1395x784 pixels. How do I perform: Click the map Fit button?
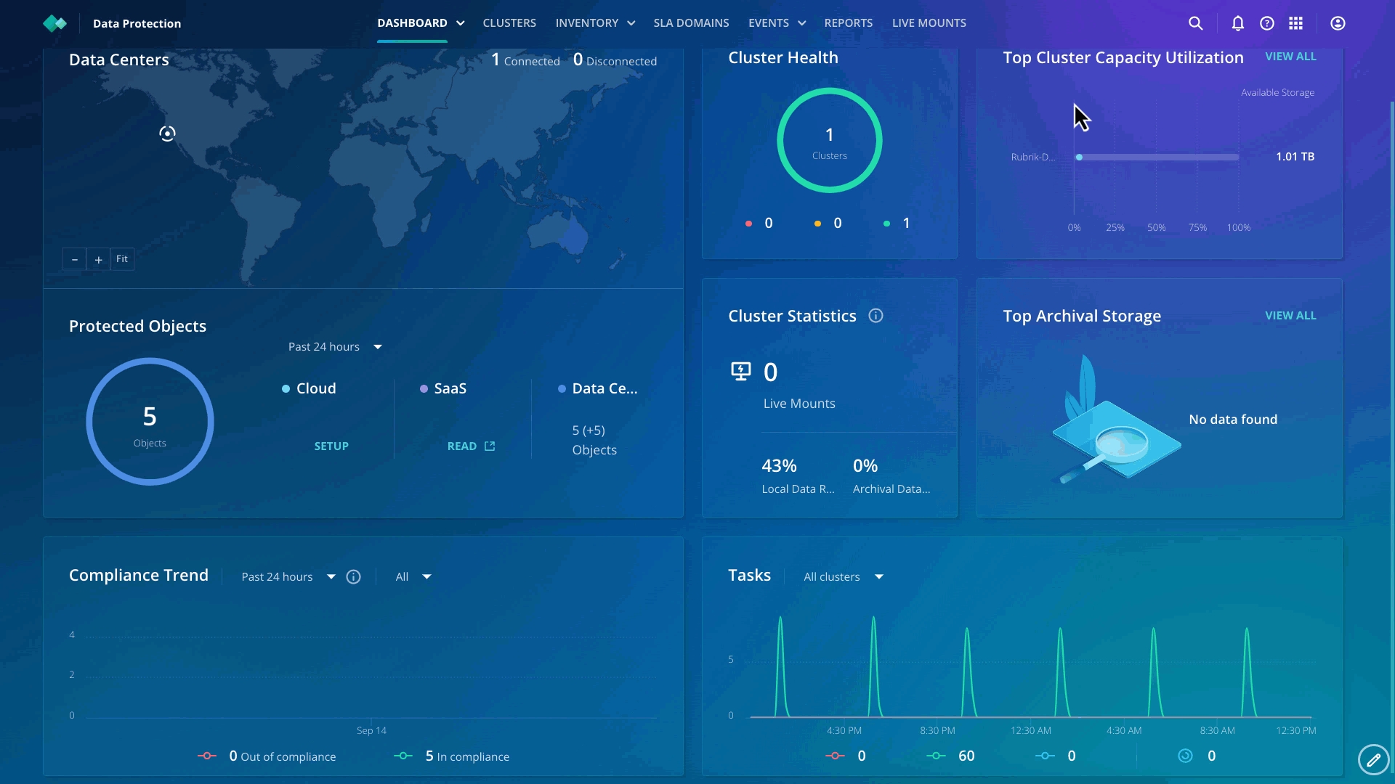(x=122, y=259)
